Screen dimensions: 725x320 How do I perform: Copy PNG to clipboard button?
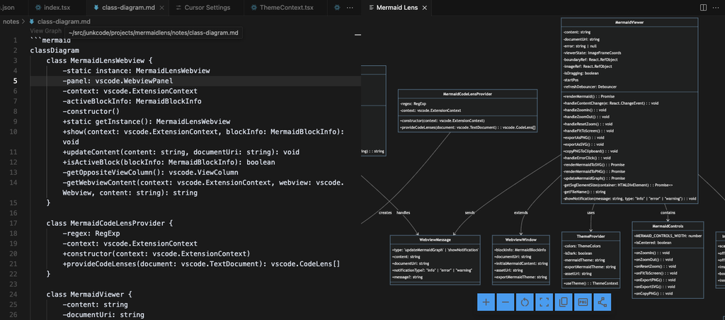(563, 302)
